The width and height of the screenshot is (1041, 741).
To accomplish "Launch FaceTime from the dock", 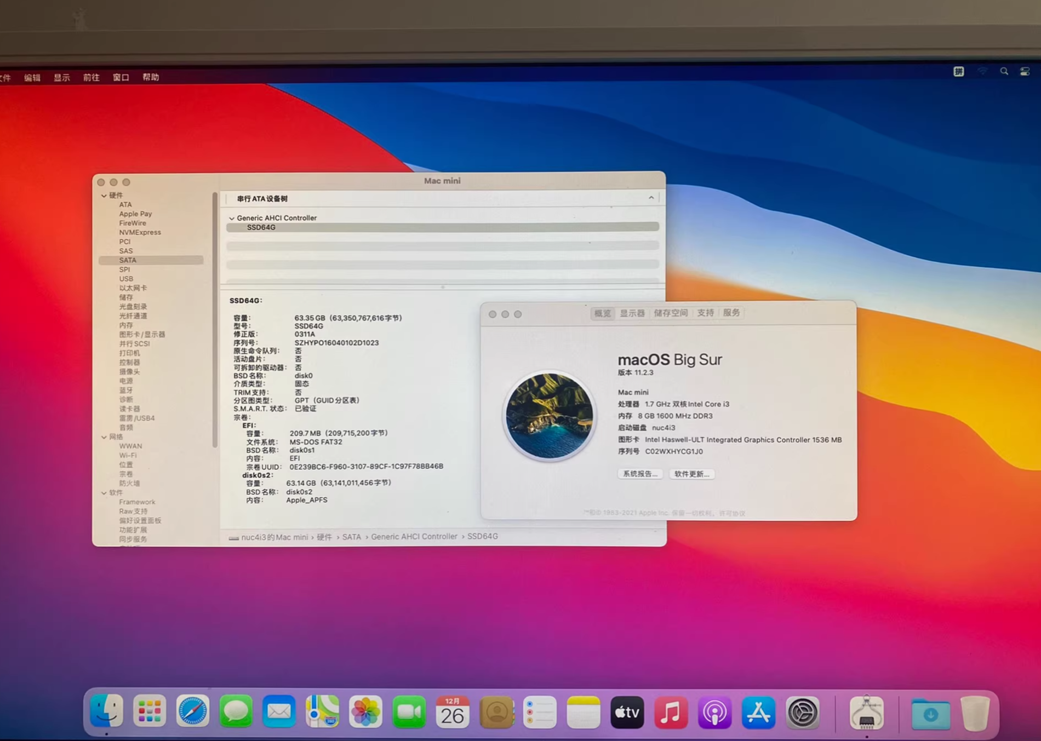I will 409,712.
